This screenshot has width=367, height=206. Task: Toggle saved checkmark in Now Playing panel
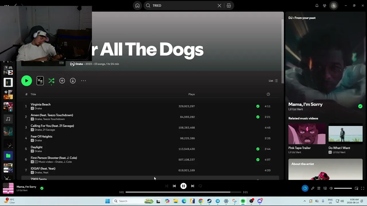click(360, 106)
